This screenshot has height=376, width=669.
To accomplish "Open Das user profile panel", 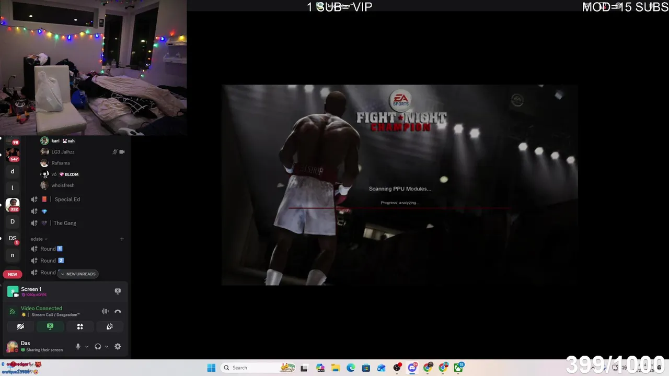I will [x=37, y=346].
